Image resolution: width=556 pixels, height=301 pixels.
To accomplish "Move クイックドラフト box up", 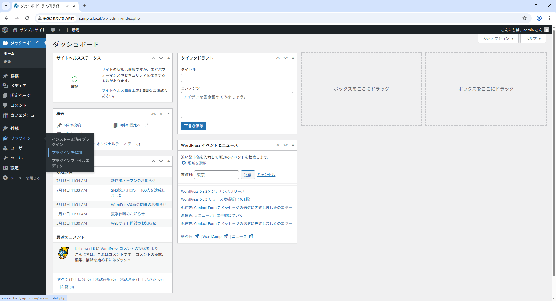I will [x=278, y=58].
